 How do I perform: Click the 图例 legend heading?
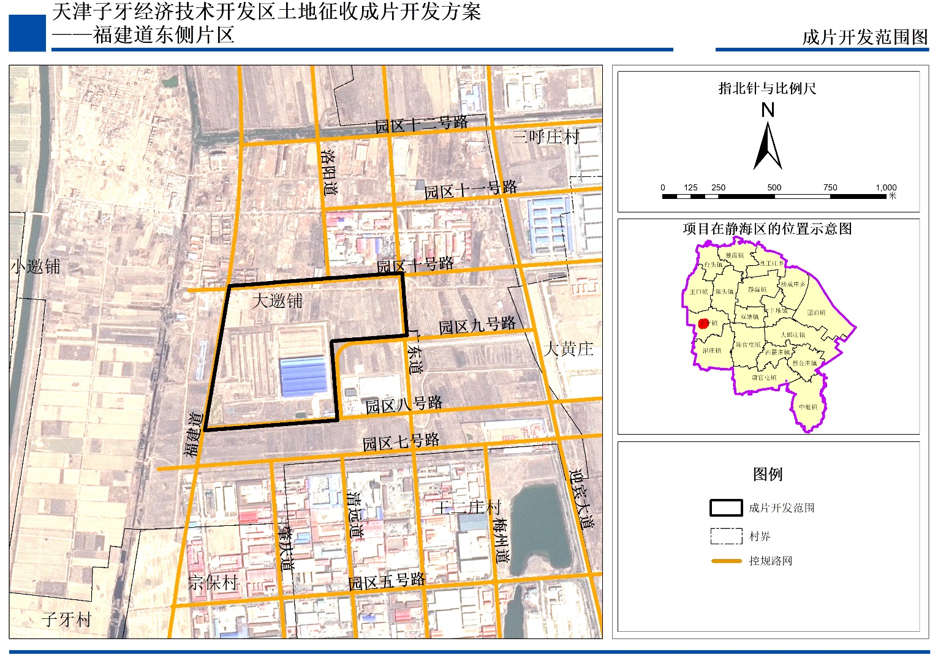pos(768,474)
